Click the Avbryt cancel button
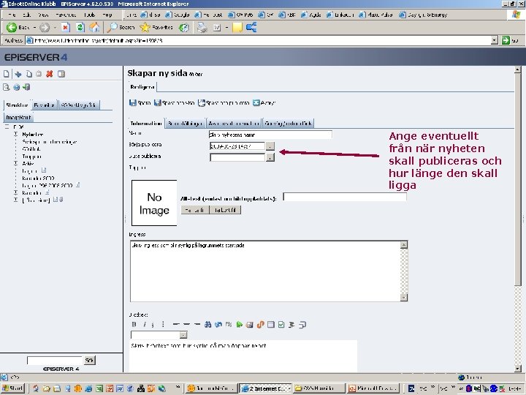 click(264, 103)
